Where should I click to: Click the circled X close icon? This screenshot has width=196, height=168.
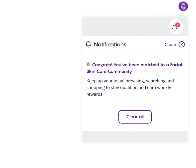[x=182, y=44]
